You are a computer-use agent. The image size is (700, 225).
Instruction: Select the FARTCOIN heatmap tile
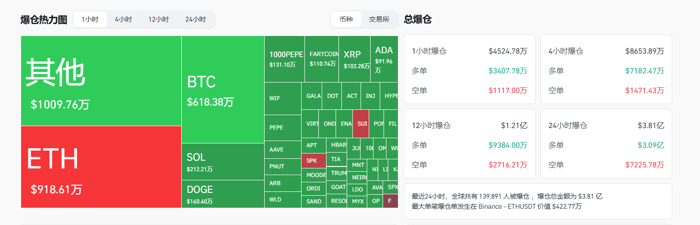pyautogui.click(x=321, y=59)
